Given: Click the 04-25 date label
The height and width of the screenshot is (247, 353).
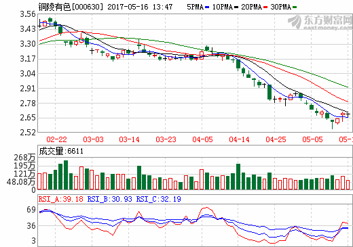Looking at the screenshot, I should 276,139.
